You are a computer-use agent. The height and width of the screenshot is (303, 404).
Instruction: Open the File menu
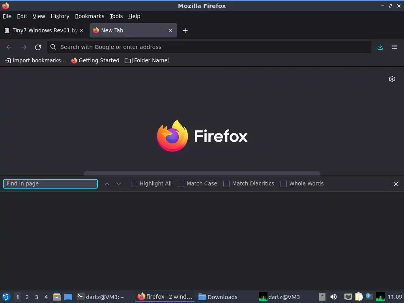pyautogui.click(x=7, y=16)
